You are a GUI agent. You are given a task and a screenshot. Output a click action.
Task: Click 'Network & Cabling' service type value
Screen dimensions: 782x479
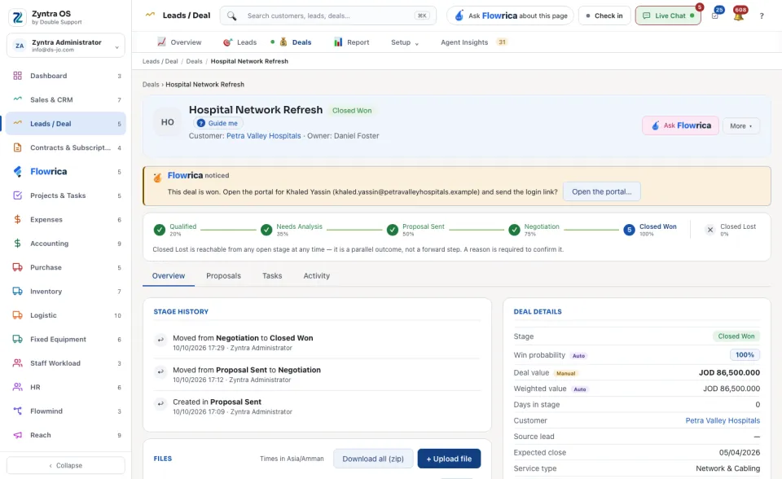coord(727,468)
